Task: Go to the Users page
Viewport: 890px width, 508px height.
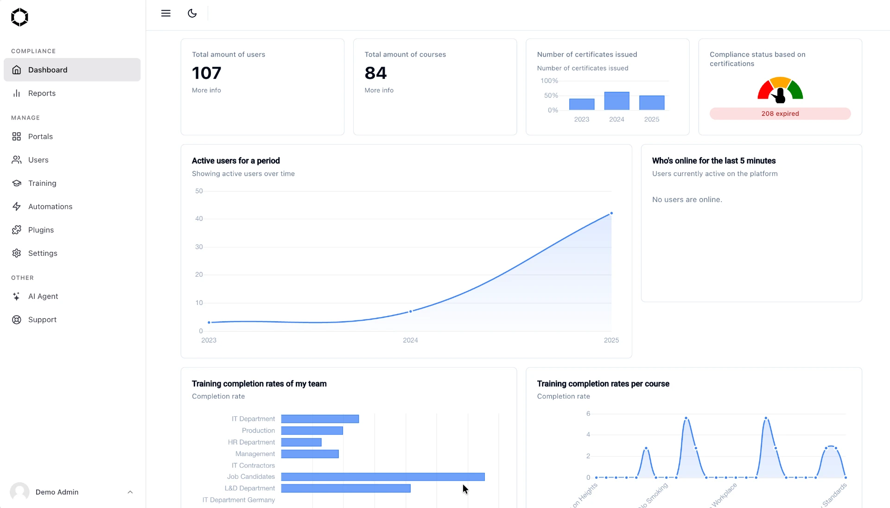Action: [x=72, y=160]
